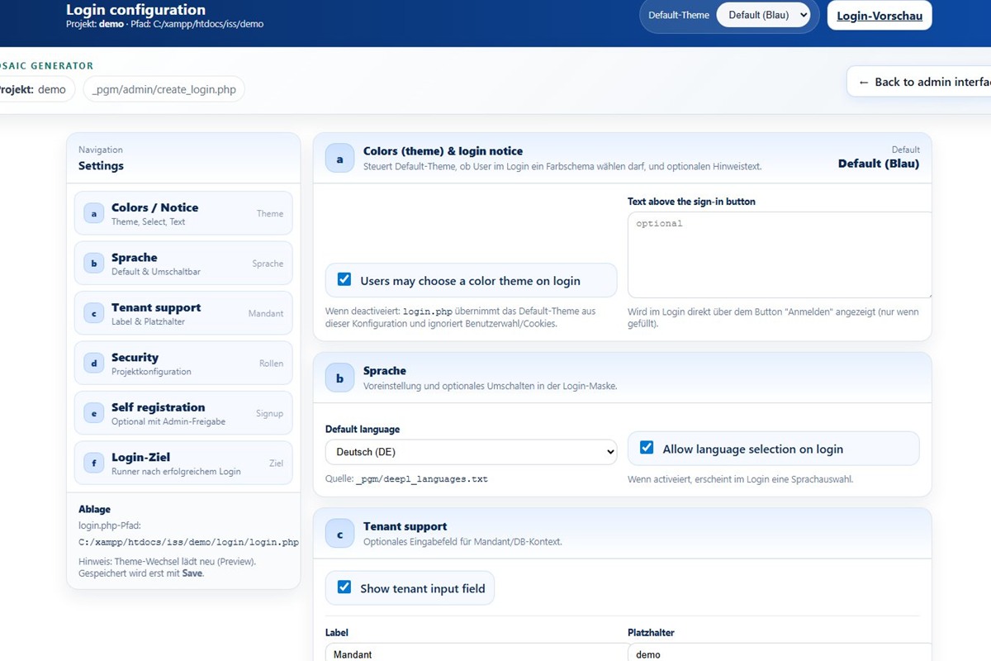Click the 'e' badge beside Self registration

click(x=93, y=414)
